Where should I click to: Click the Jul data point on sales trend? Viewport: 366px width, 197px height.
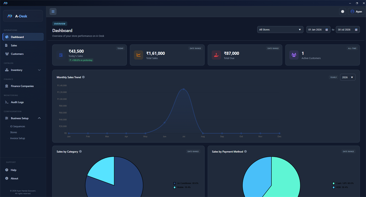[184, 89]
